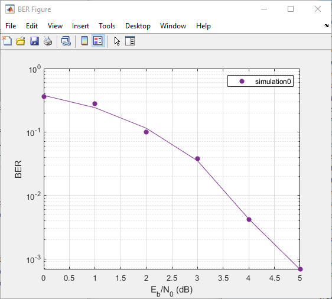The width and height of the screenshot is (332, 299).
Task: Click the New Figure toolbar icon
Action: point(8,41)
